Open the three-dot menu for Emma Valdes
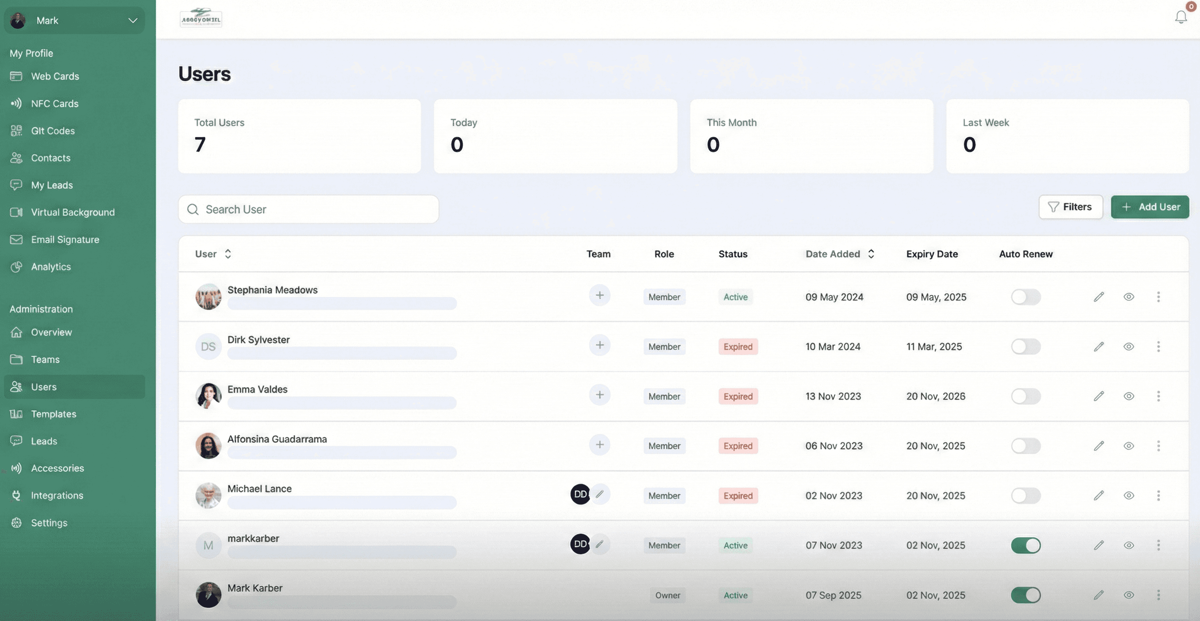The image size is (1200, 621). (1158, 396)
